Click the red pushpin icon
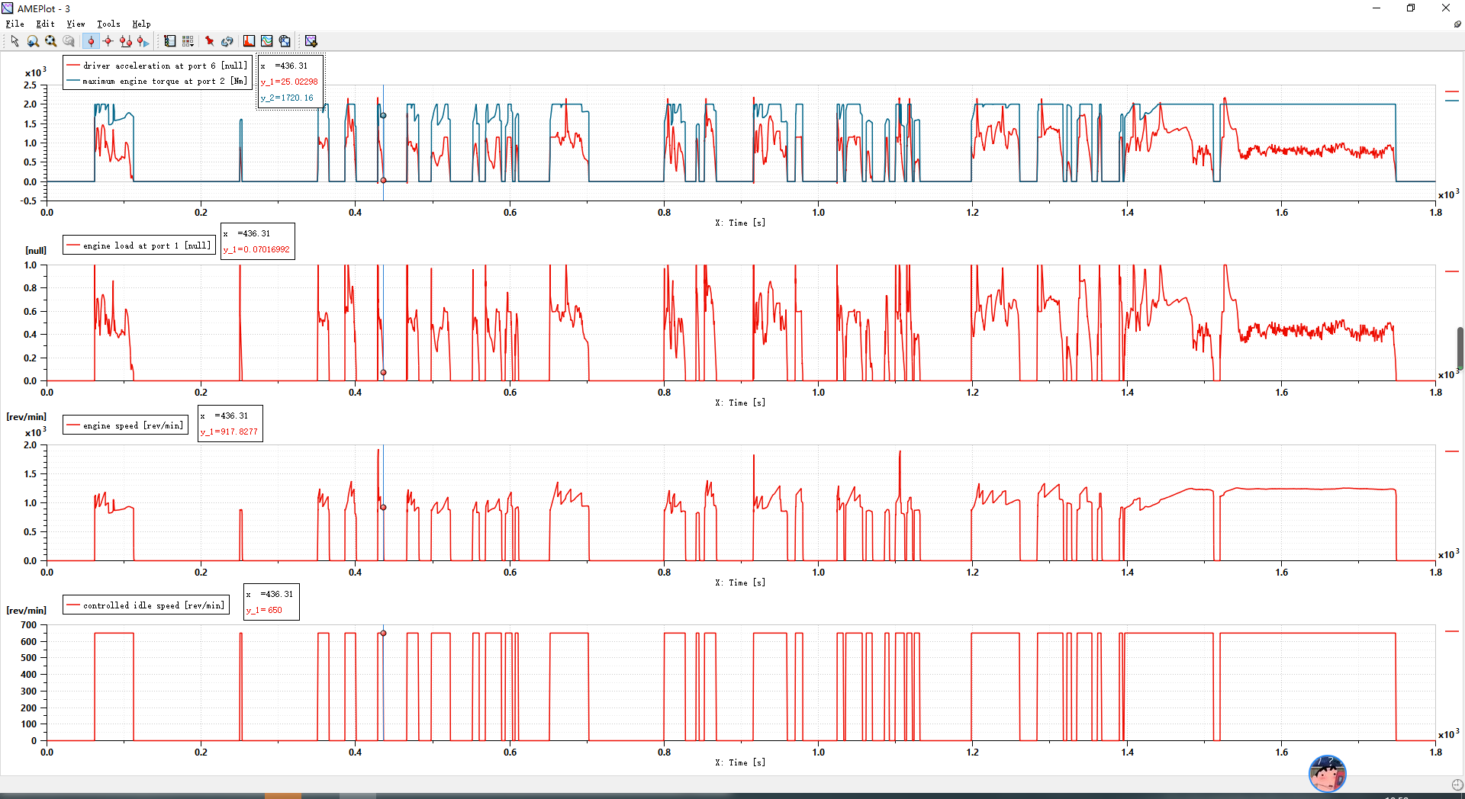The width and height of the screenshot is (1465, 799). [x=209, y=41]
